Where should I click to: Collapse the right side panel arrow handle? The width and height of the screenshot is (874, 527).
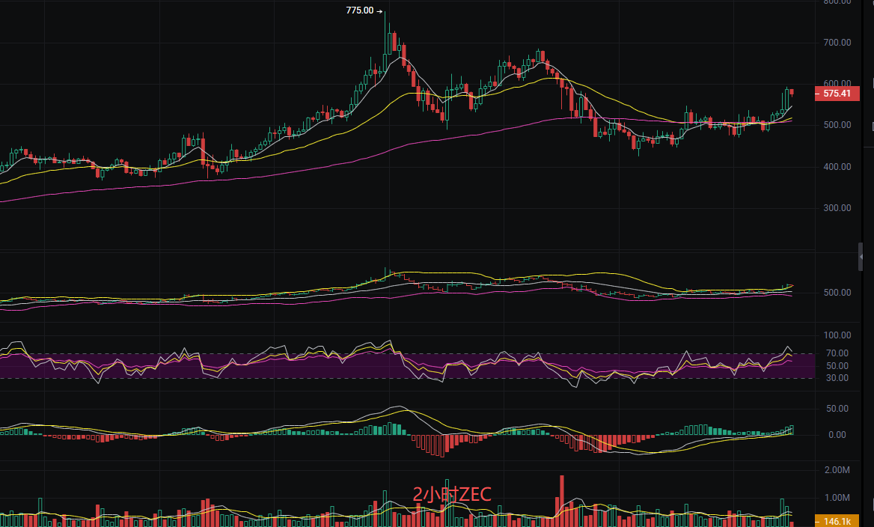(x=861, y=257)
